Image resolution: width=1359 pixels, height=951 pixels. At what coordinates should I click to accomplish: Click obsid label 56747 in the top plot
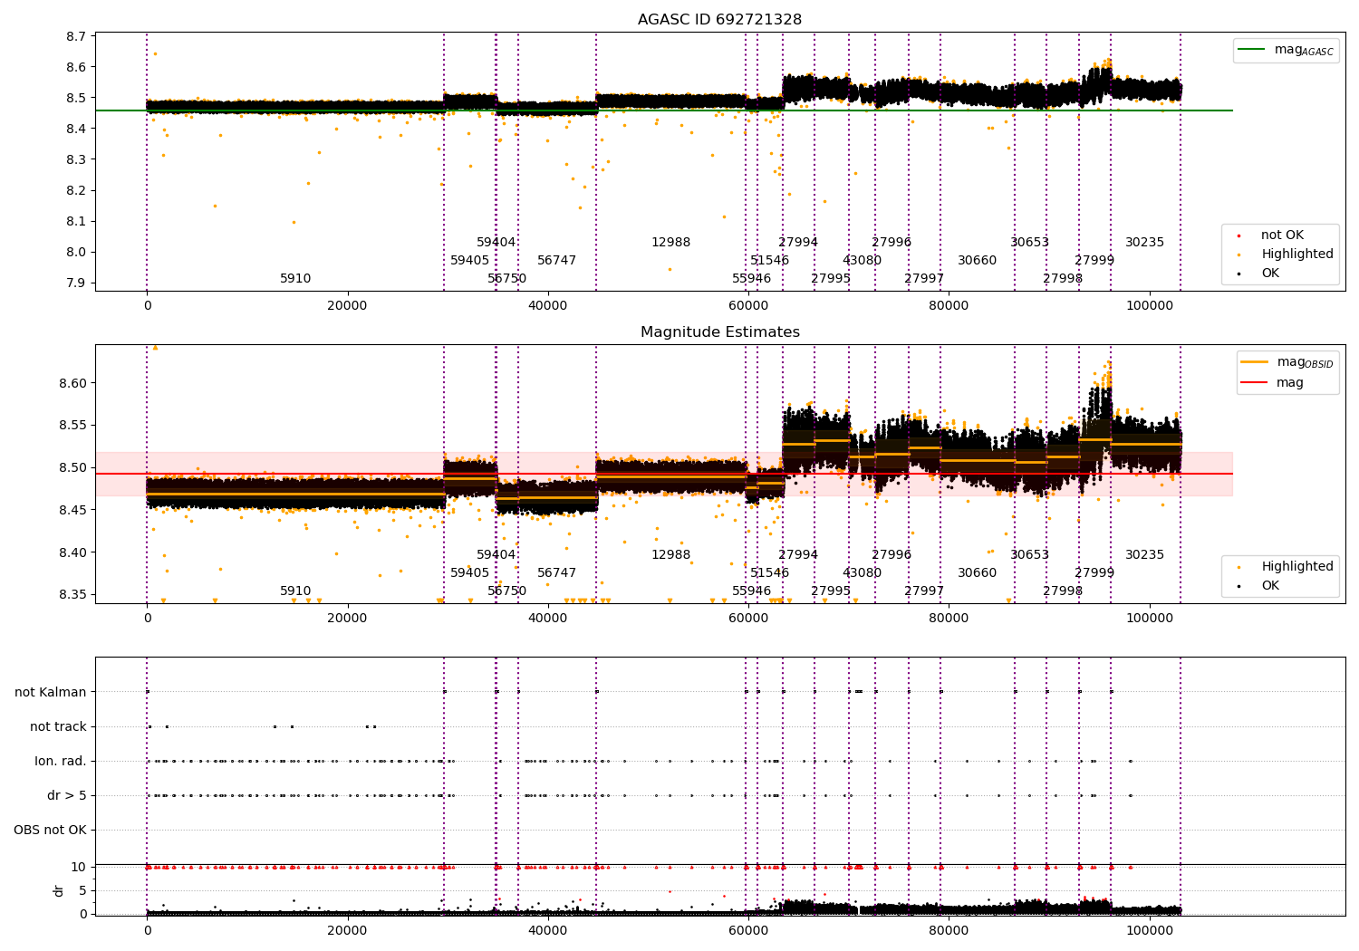[x=556, y=261]
